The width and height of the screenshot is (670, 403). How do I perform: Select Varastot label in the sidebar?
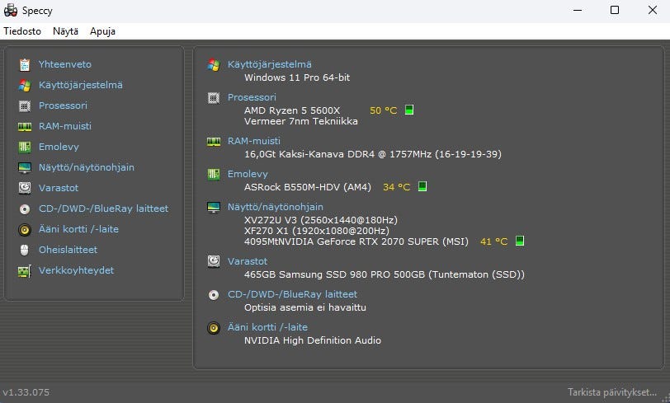click(59, 187)
